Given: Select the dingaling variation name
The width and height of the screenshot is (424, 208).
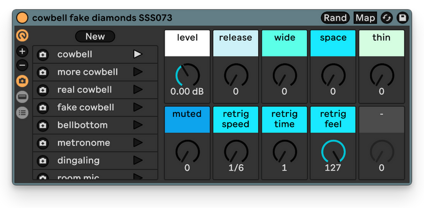Looking at the screenshot, I should point(78,161).
